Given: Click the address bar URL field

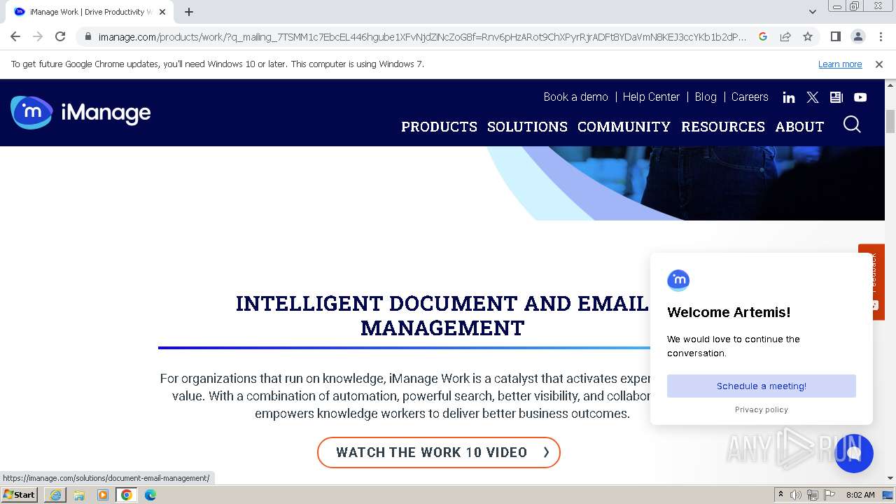Looking at the screenshot, I should (x=421, y=36).
